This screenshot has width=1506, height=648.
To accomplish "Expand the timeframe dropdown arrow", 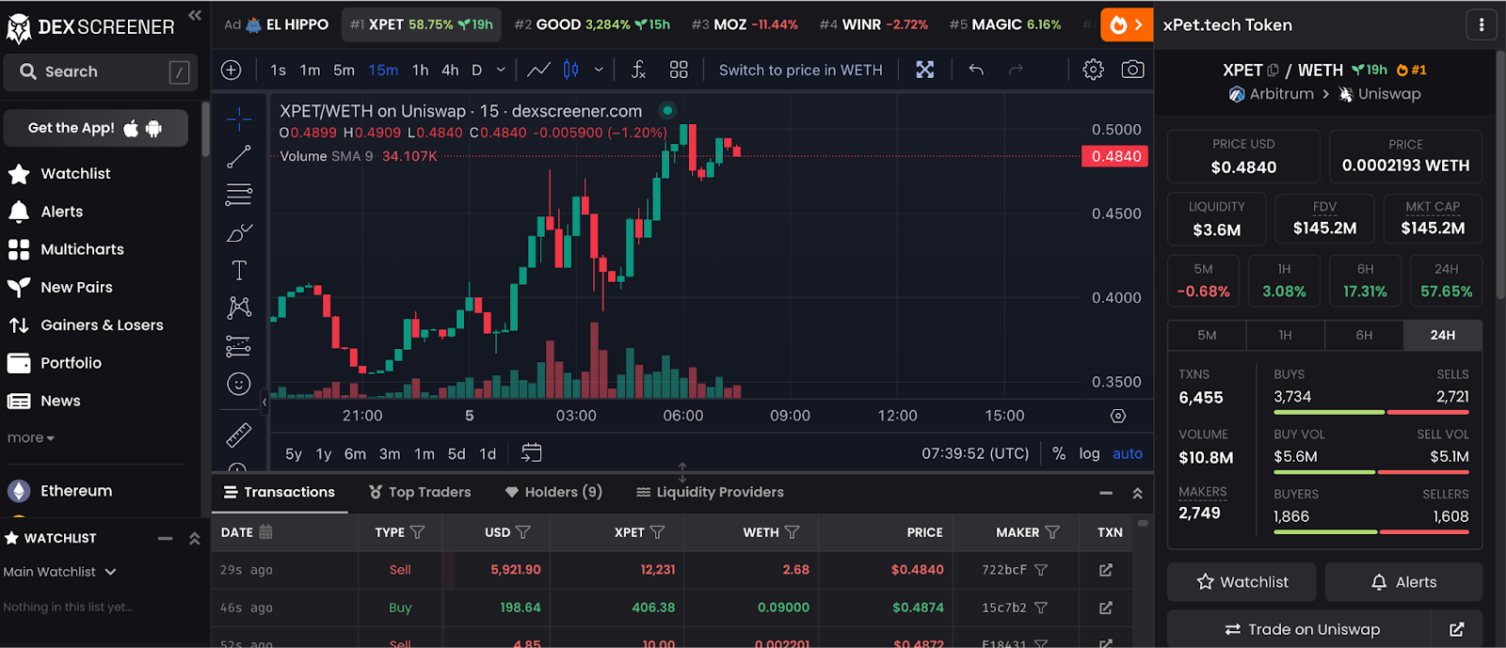I will tap(501, 70).
